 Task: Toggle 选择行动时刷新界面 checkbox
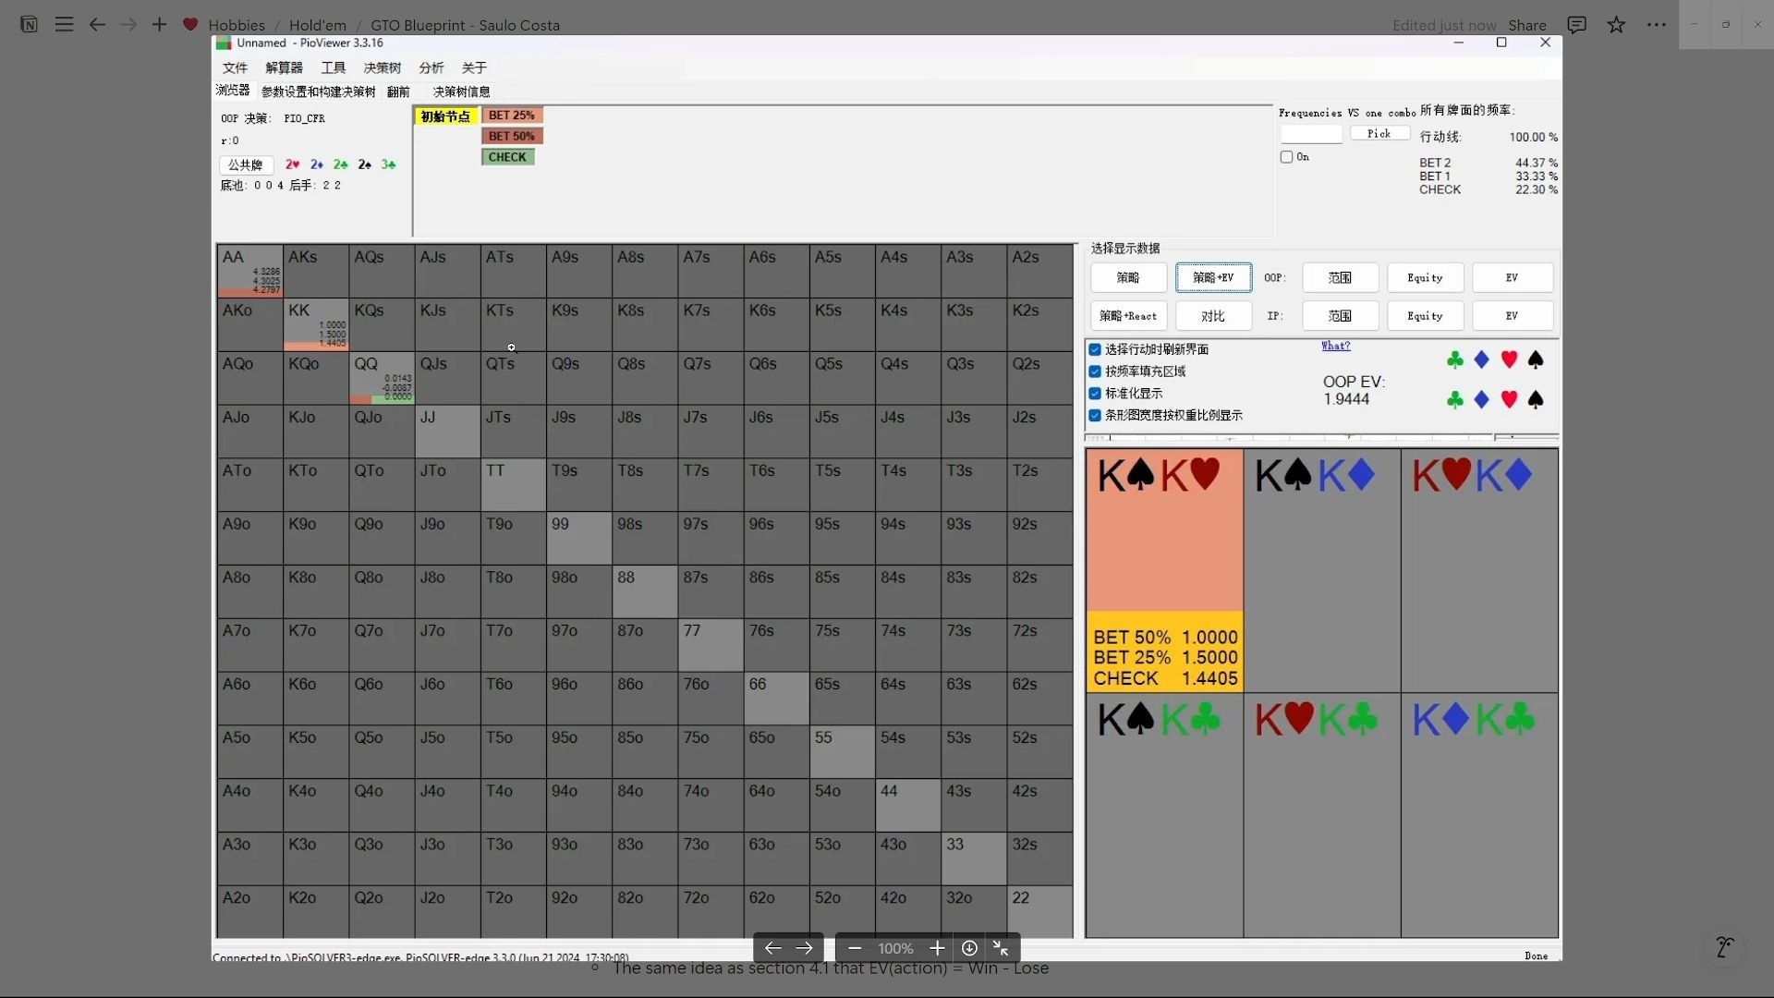coord(1095,349)
